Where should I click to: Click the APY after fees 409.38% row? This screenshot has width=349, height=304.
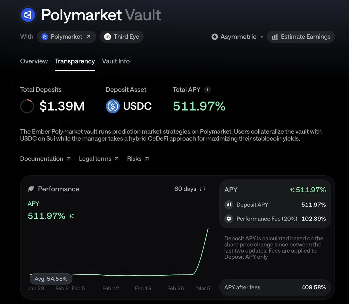point(275,287)
